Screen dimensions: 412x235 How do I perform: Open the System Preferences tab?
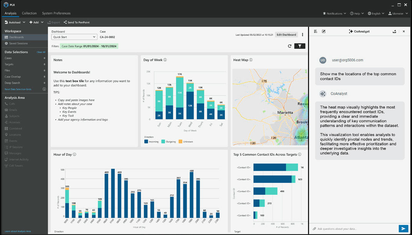point(56,13)
